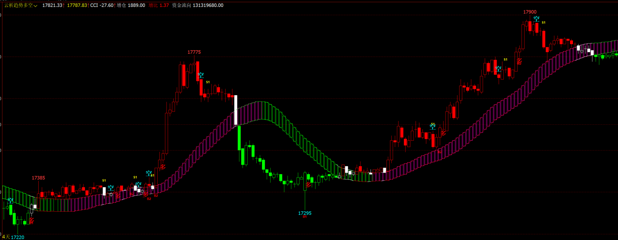
Task: Click the yellow 17787.83 indicator value
Action: (77, 5)
